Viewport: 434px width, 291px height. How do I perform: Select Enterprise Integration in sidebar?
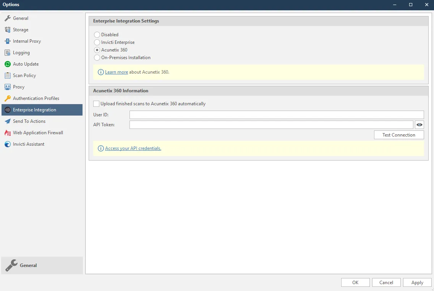pos(42,110)
